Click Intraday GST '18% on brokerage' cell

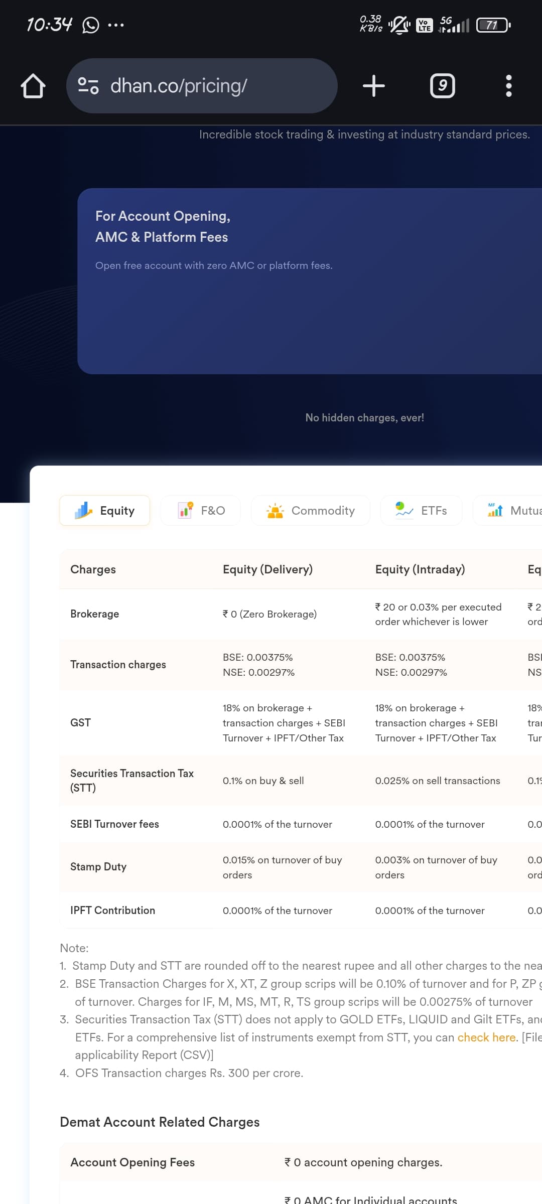pos(437,723)
